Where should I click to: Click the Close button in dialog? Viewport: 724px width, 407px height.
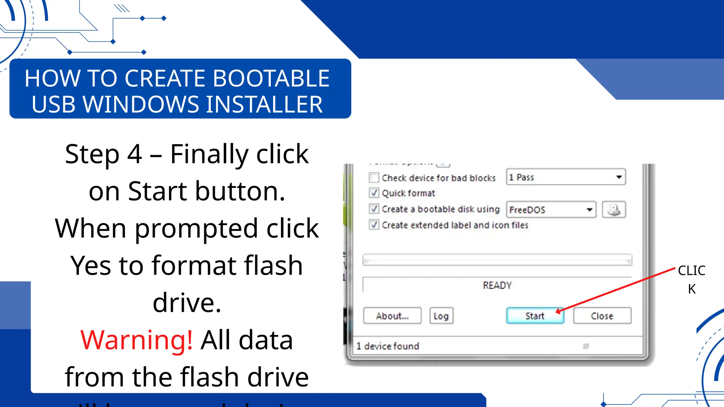point(602,316)
